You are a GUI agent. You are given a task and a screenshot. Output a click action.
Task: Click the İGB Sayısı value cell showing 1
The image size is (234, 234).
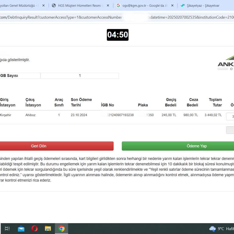80,76
